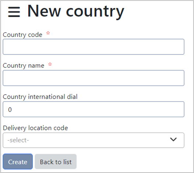Go back using Back to list button
Image resolution: width=194 pixels, height=173 pixels.
click(x=56, y=162)
